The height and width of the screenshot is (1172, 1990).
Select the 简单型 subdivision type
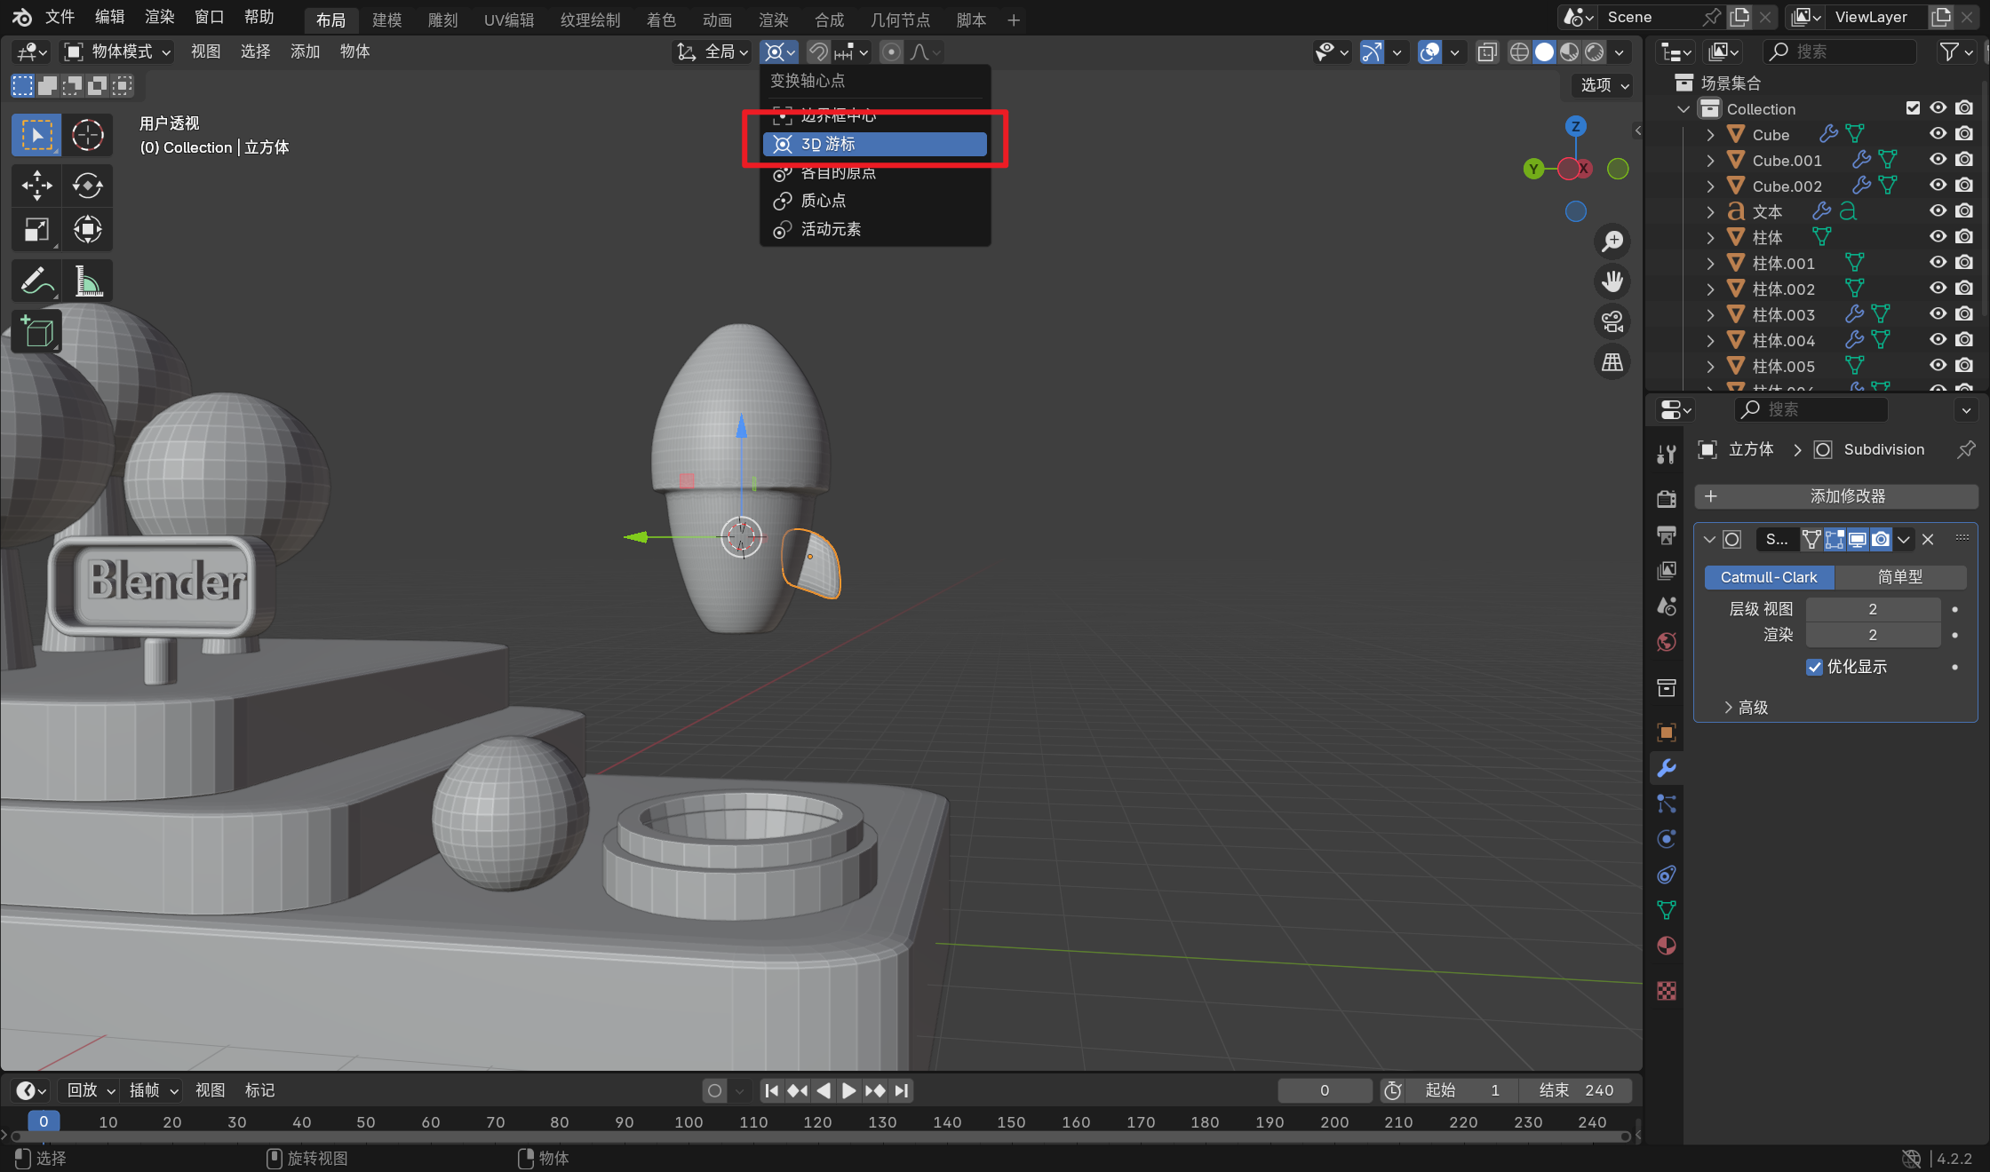click(1899, 577)
